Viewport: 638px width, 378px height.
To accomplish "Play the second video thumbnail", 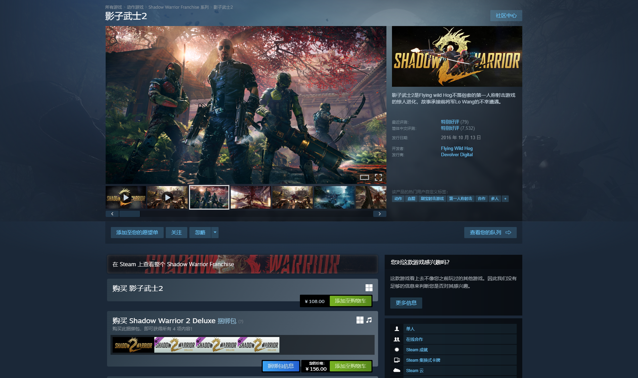I will 167,198.
